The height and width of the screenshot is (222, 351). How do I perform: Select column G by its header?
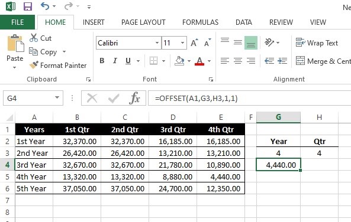(x=278, y=117)
